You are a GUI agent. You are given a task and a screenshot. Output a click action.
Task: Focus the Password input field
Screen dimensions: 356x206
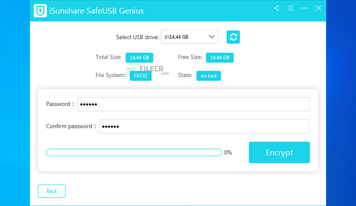click(x=193, y=104)
